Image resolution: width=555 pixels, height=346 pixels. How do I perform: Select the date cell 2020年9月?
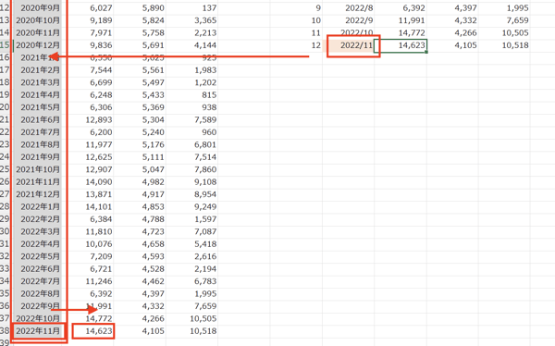click(x=38, y=7)
